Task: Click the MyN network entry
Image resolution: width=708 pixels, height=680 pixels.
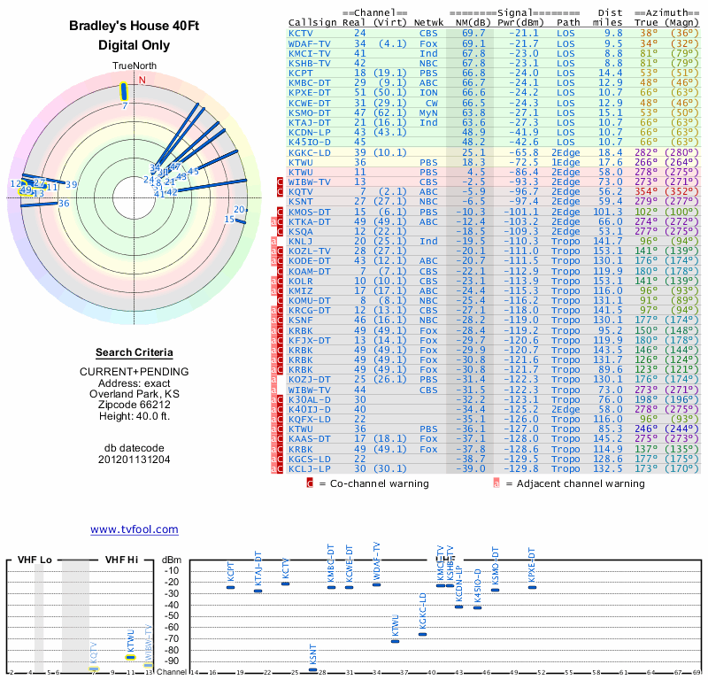Action: (428, 113)
